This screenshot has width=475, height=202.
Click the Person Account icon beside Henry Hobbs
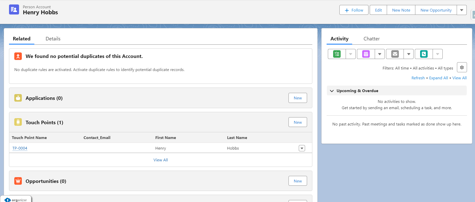[x=14, y=10]
